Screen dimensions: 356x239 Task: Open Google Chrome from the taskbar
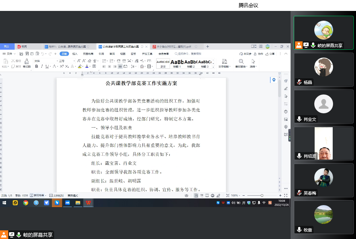pyautogui.click(x=26, y=203)
